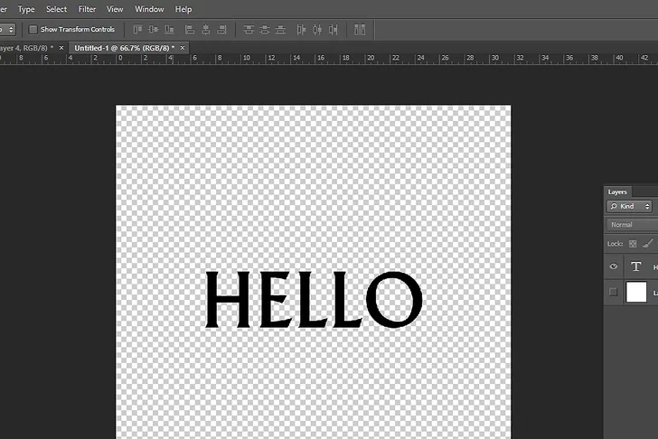Hide the HELLO text layer
Viewport: 658px width, 439px height.
click(x=614, y=266)
